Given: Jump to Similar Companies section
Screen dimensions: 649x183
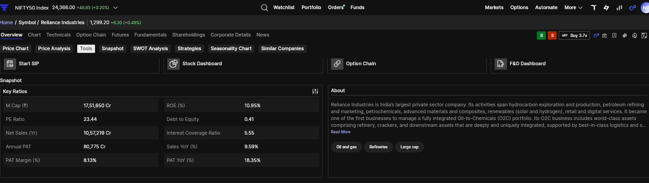Looking at the screenshot, I should coord(282,48).
